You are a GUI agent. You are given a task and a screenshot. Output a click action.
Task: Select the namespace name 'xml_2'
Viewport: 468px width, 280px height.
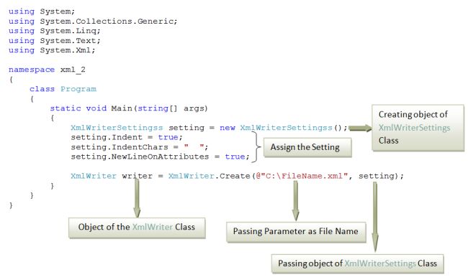[x=73, y=70]
